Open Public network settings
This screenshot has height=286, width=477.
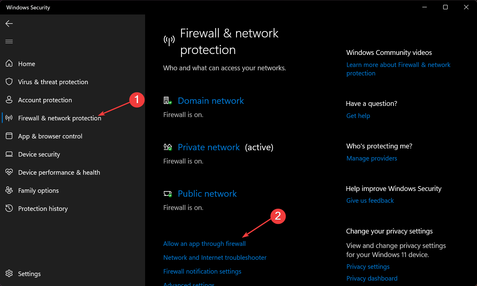pyautogui.click(x=207, y=193)
